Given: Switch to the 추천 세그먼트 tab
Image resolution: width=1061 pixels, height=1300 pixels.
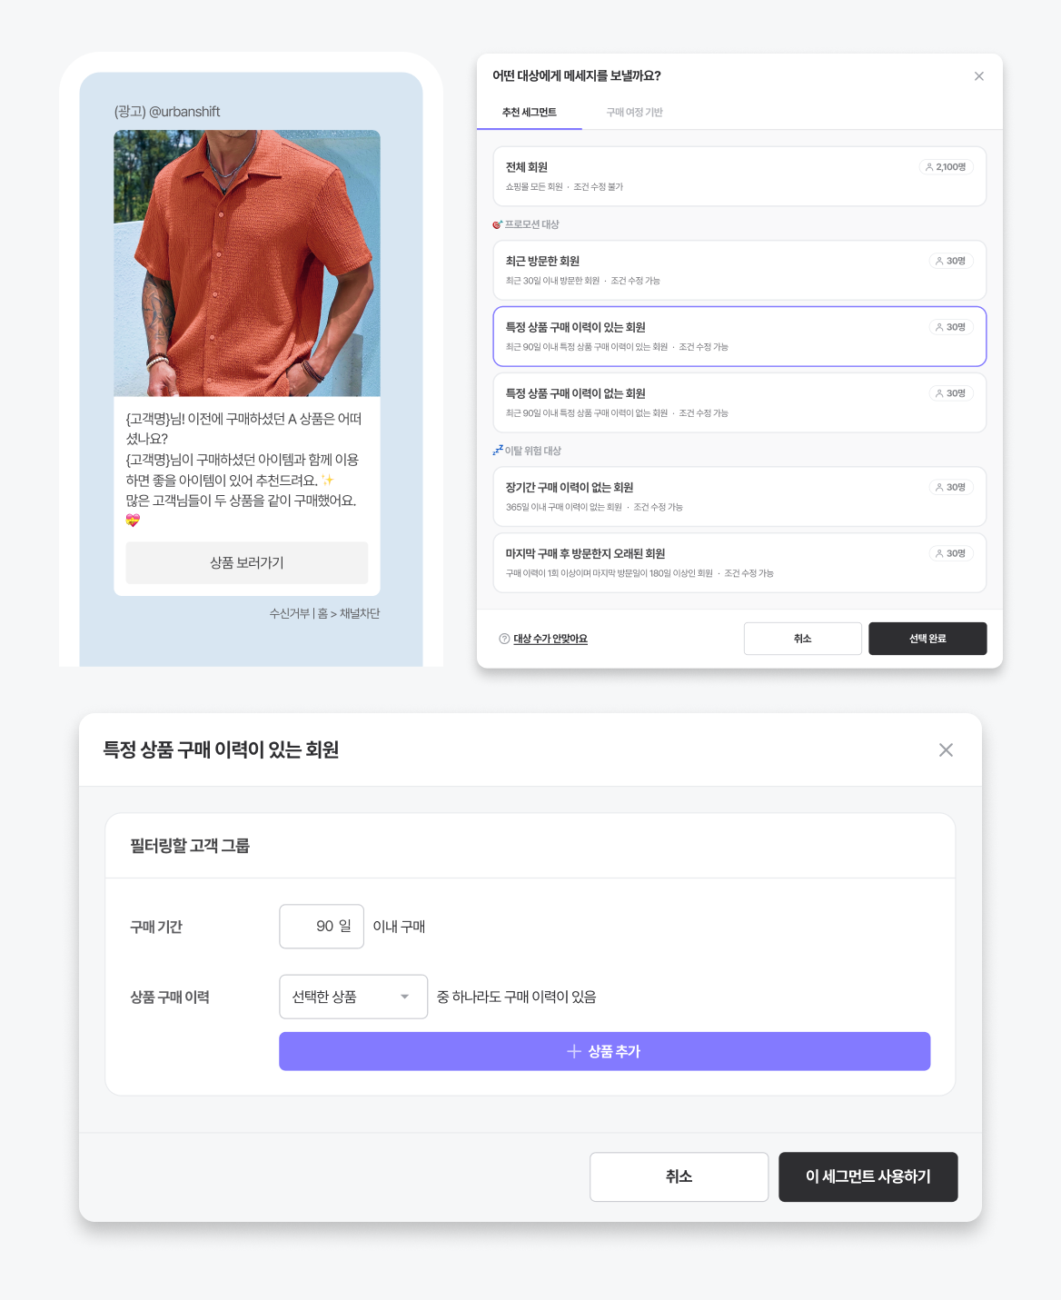Looking at the screenshot, I should tap(529, 113).
